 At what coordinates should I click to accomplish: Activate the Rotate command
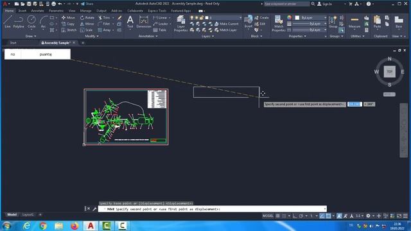pos(87,17)
